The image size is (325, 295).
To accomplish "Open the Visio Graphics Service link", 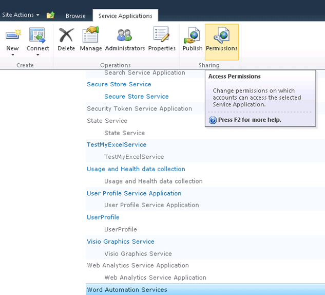I will (x=121, y=242).
